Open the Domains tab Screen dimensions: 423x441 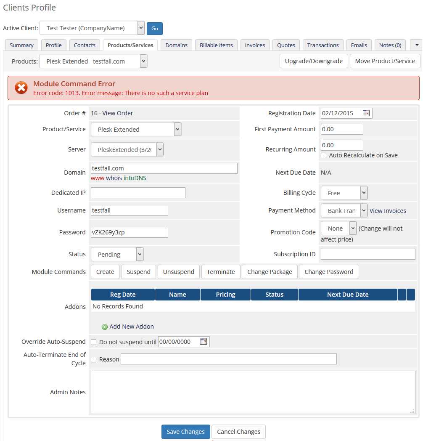coord(177,45)
